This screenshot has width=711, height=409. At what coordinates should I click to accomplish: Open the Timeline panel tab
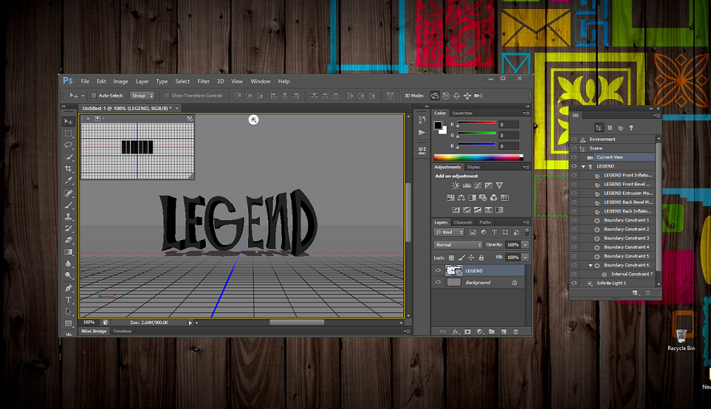122,330
